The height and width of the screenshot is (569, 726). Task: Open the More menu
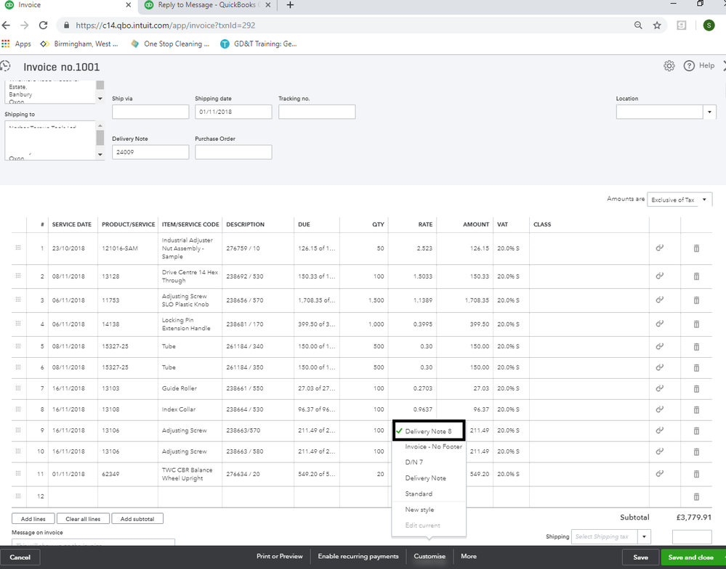pyautogui.click(x=469, y=557)
